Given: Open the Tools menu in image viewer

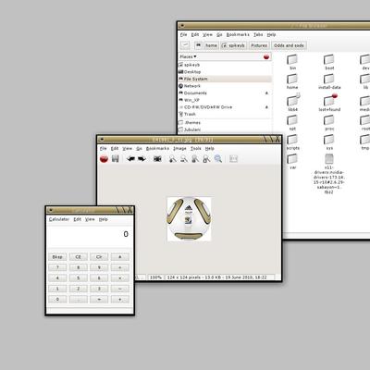Looking at the screenshot, I should click(x=196, y=148).
